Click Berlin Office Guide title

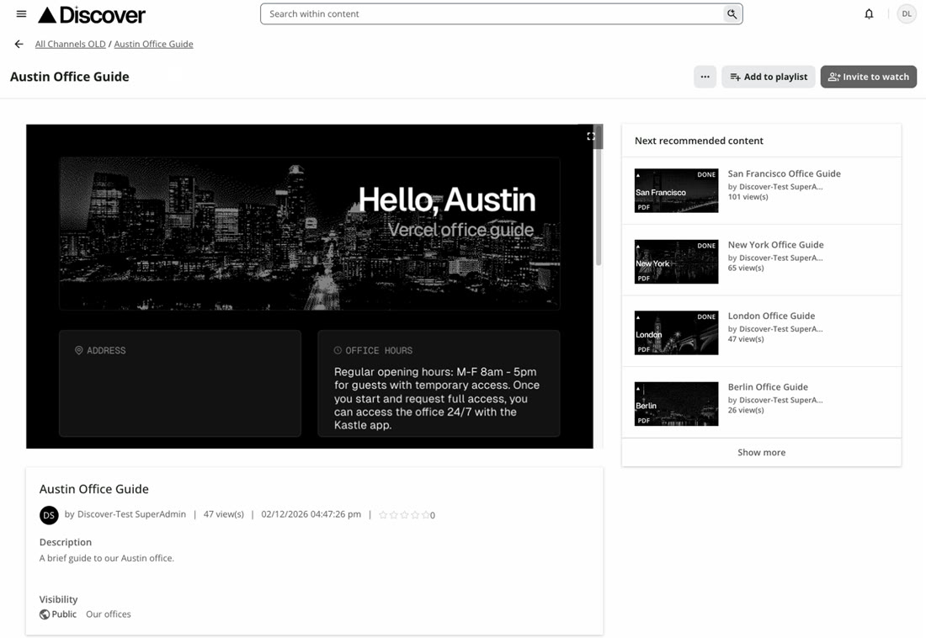click(x=768, y=387)
